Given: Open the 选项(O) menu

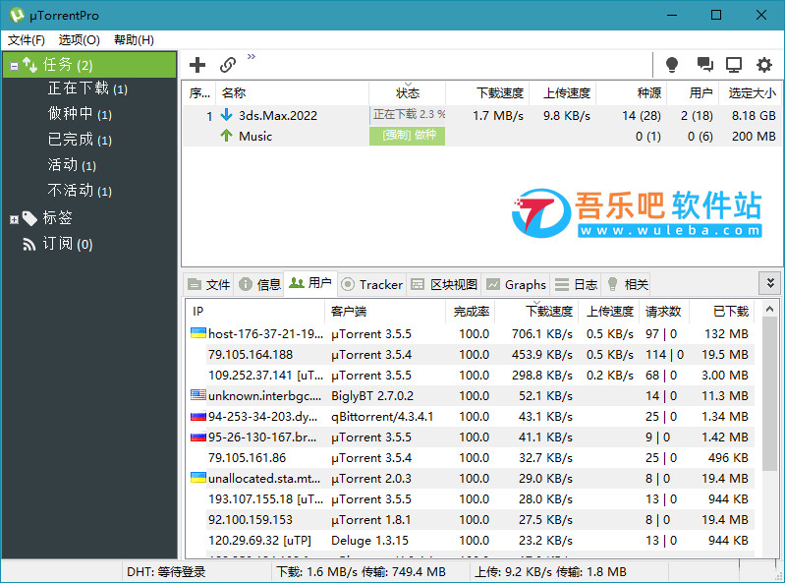Looking at the screenshot, I should point(80,40).
